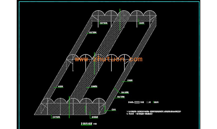Viewport: 217px width, 129px height.
Task: Select callout label number 1 under the bottom-left net
Action: coord(56,117)
